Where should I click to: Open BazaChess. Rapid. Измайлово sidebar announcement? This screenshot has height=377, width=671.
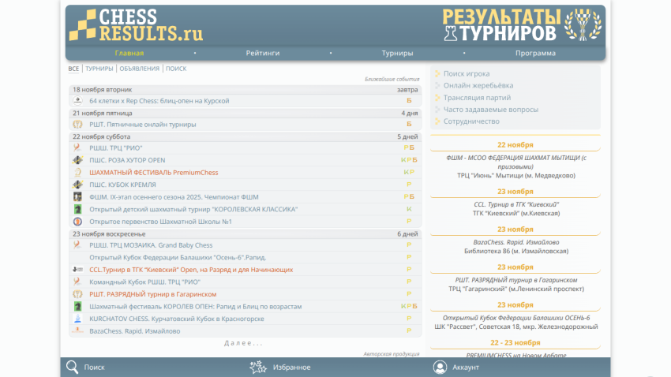click(x=516, y=242)
